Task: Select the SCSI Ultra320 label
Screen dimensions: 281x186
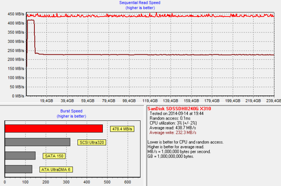Action: click(x=92, y=142)
